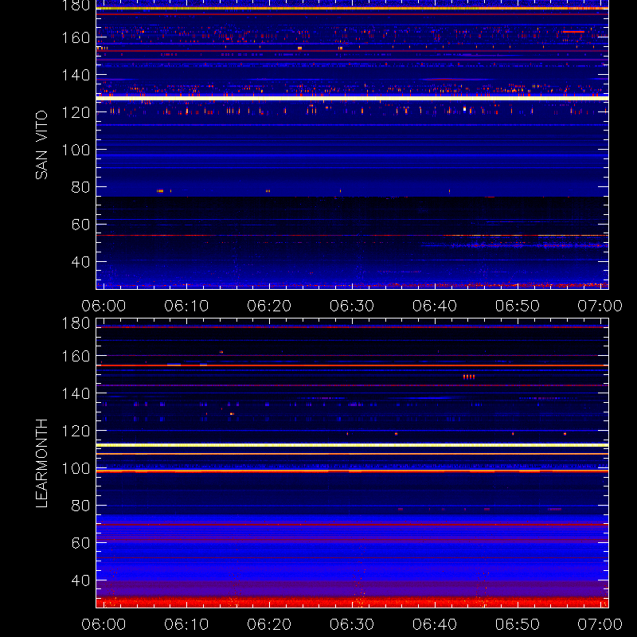Click 06:10 time label under LEARMONTH plot
637x637 pixels.
point(186,624)
